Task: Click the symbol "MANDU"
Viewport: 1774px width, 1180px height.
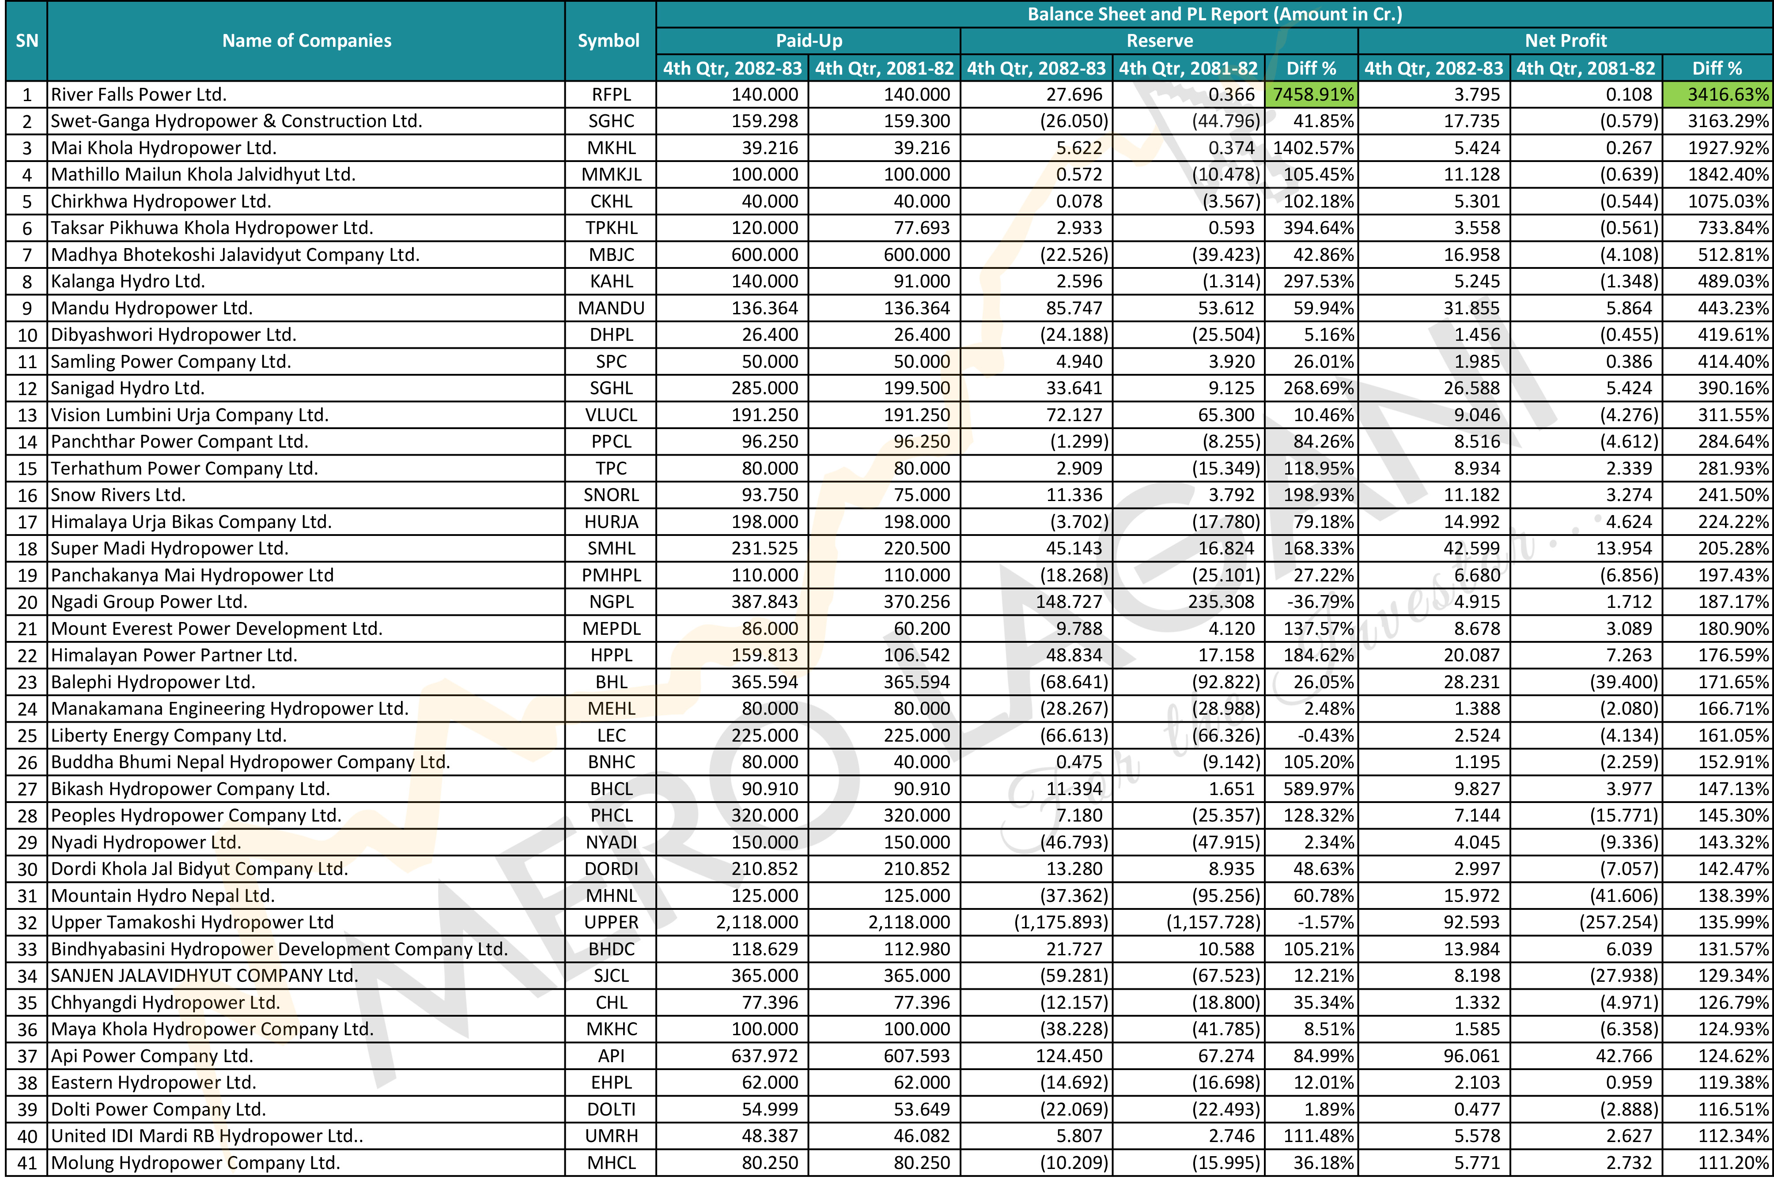Action: point(611,309)
